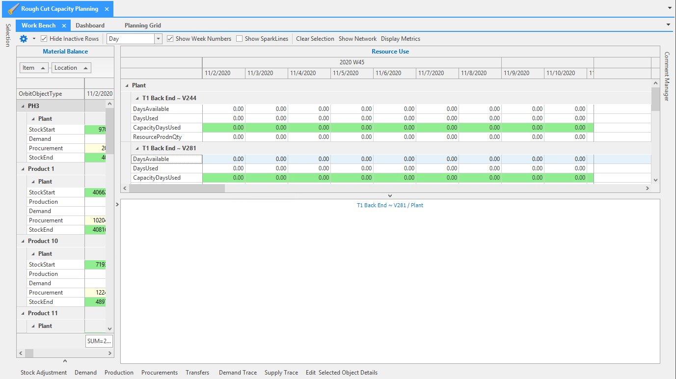676x379 pixels.
Task: Open Demand Trace
Action: point(238,373)
